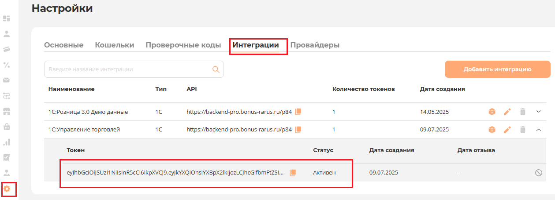The height and width of the screenshot is (200, 555).
Task: Click the search magnifier icon
Action: pyautogui.click(x=216, y=69)
